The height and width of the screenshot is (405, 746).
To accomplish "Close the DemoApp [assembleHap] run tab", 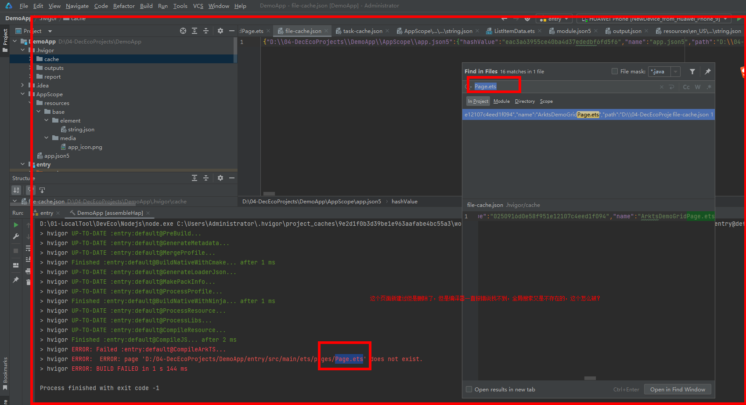I will [148, 213].
